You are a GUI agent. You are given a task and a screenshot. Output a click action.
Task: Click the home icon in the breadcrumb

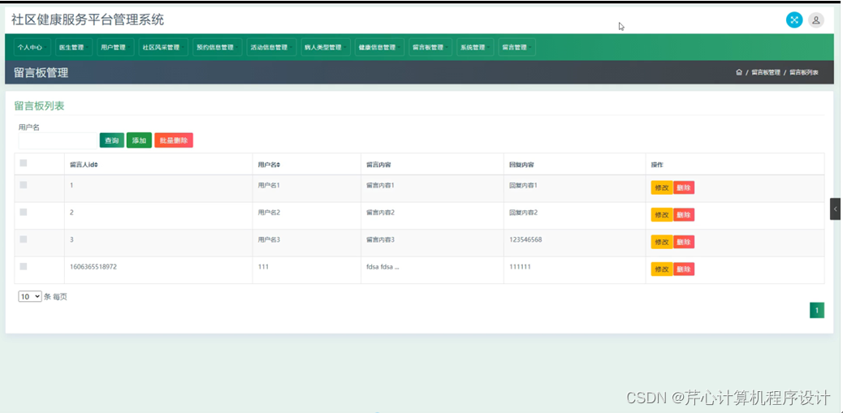pos(739,72)
